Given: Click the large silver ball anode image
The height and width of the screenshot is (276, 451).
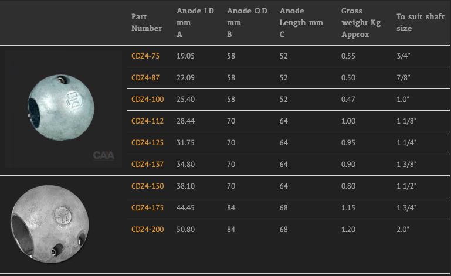Looking at the screenshot, I should tap(50, 224).
